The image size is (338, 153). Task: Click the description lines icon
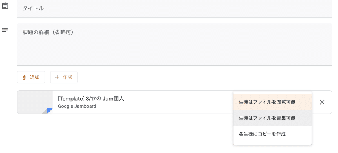(5, 30)
